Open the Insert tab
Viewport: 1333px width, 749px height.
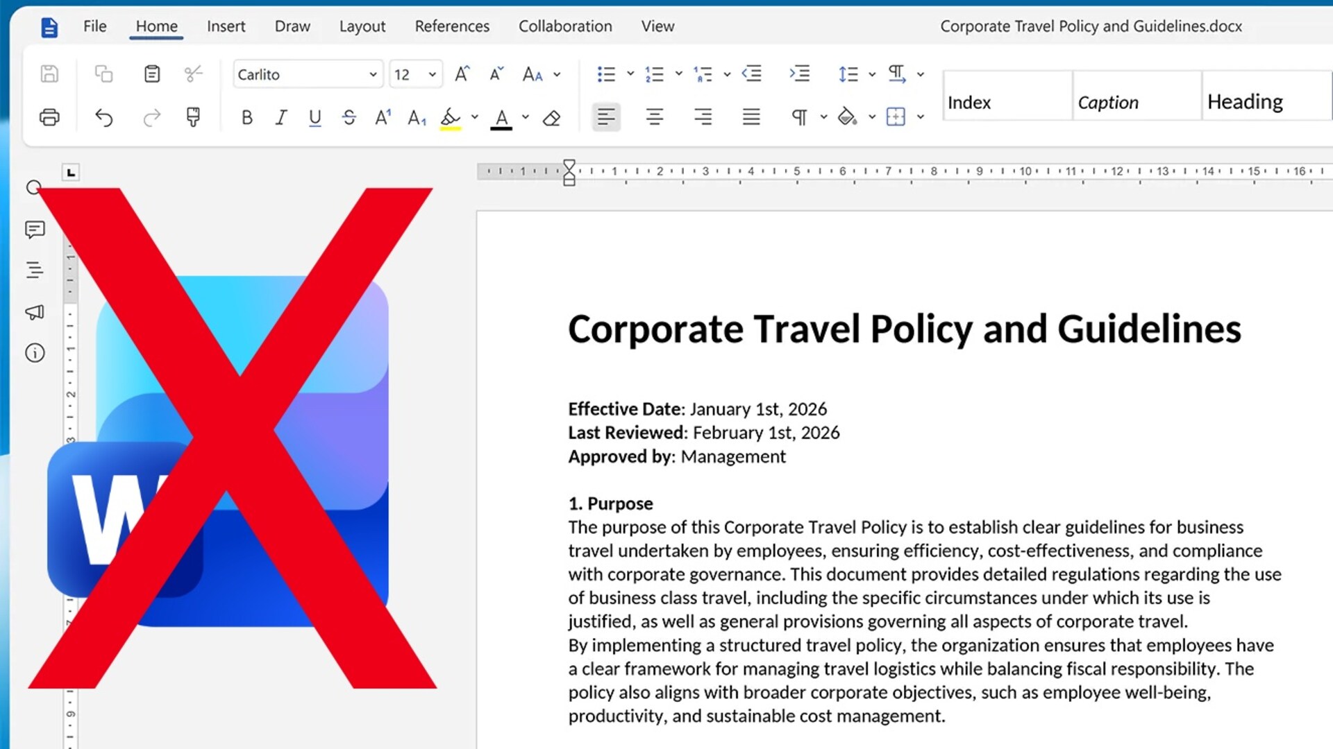click(x=226, y=26)
